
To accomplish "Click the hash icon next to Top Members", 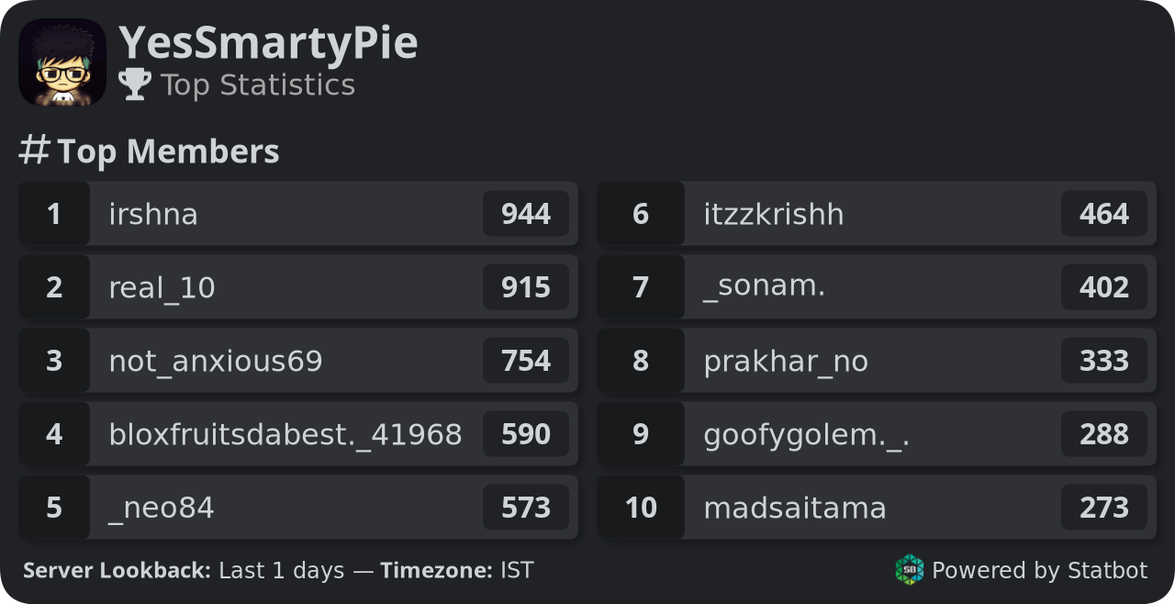I will coord(34,151).
